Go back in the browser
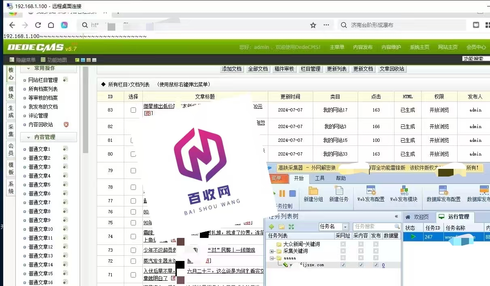This screenshot has width=490, height=286. [12, 25]
